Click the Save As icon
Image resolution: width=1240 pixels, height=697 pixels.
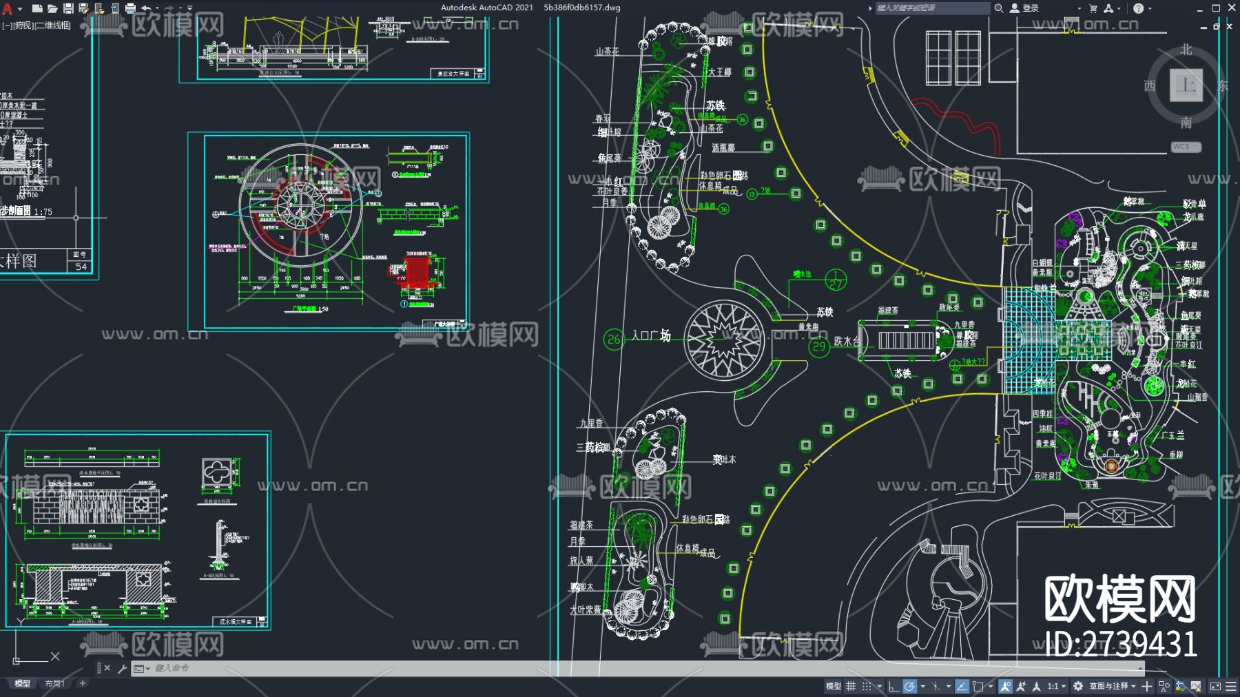coord(83,8)
